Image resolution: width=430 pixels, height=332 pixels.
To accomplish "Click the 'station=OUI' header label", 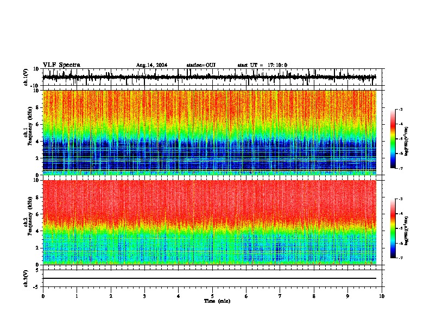I will (x=201, y=65).
